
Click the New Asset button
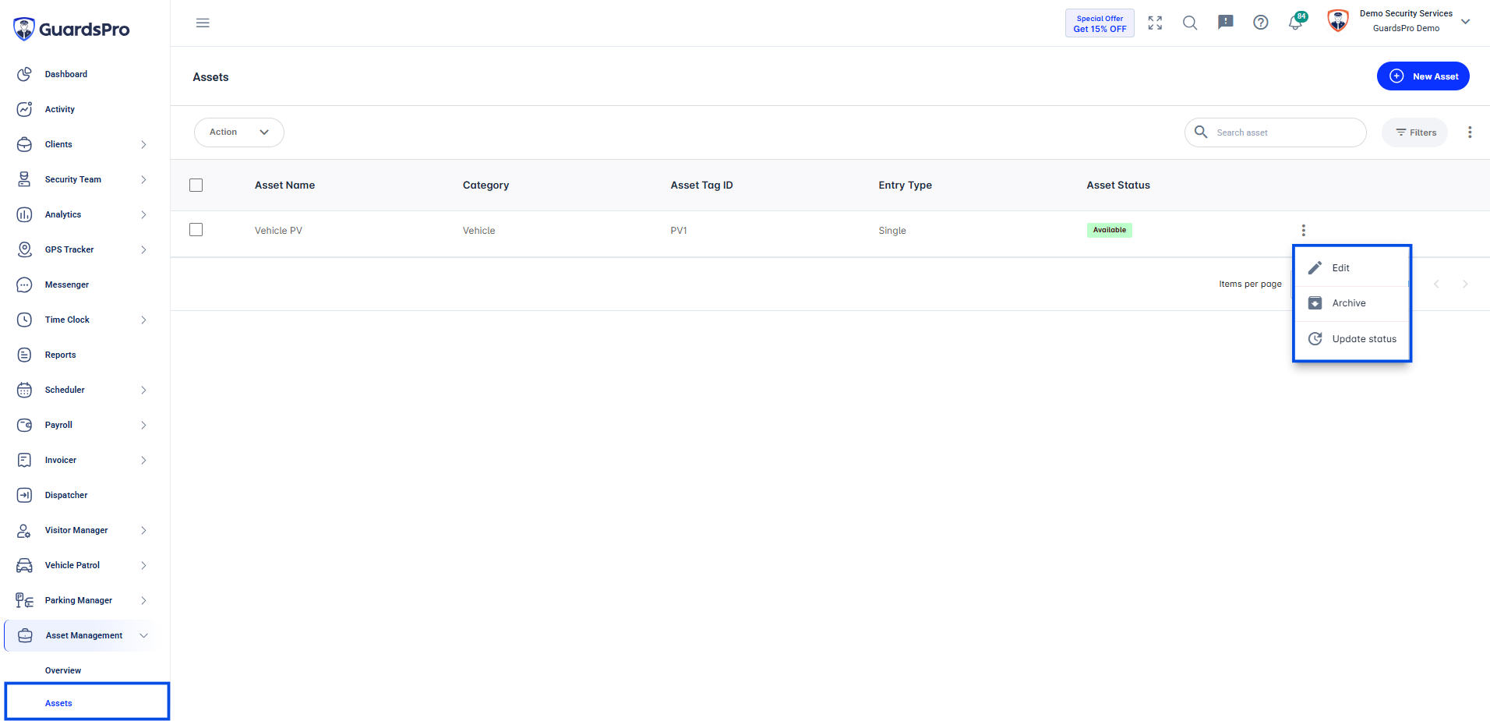click(x=1423, y=76)
